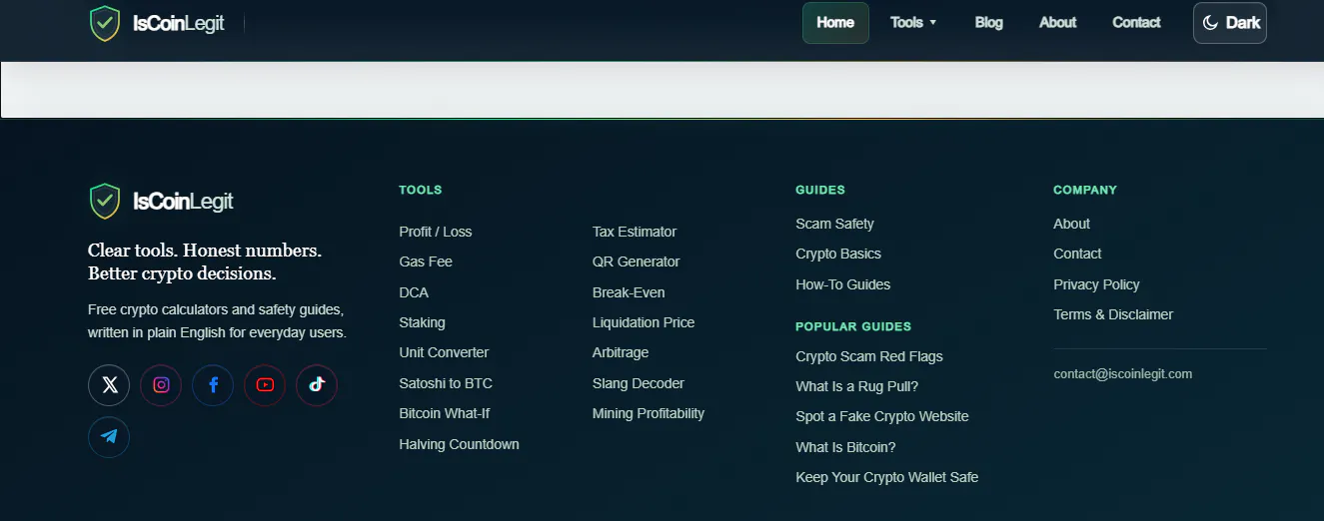Click the 'Free crypto calculators' description text
Viewport: 1324px width, 521px height.
coord(217,321)
